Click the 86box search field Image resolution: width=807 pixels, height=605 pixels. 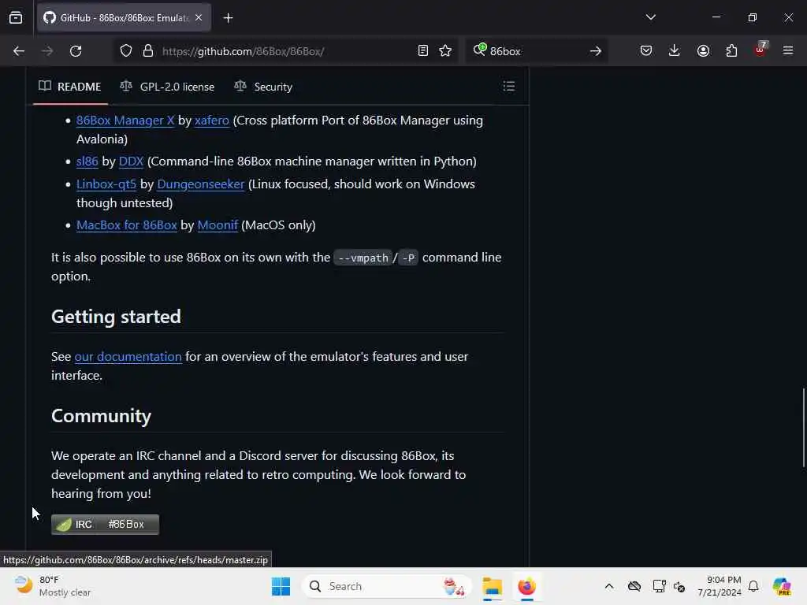pos(535,51)
